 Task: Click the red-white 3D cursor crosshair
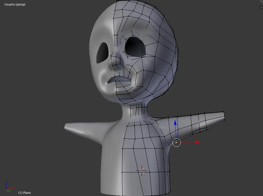[141, 170]
